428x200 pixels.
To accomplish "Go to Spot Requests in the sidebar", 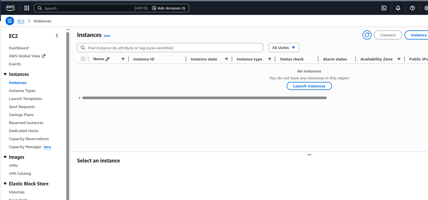I will pos(22,107).
